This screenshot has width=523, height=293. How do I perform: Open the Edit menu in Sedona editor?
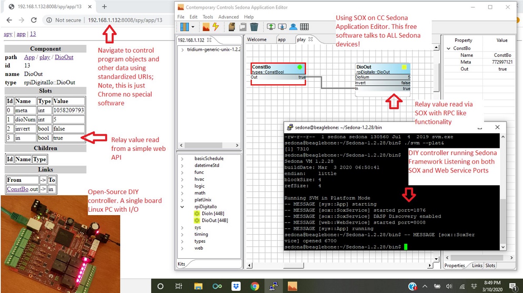tap(194, 17)
